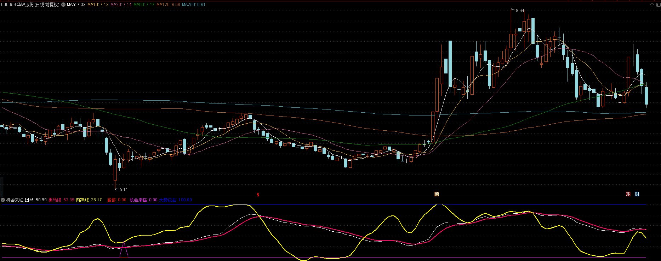Viewport: 661px width, 261px height.
Task: Open the red 涨 event marker
Action: tap(628, 194)
